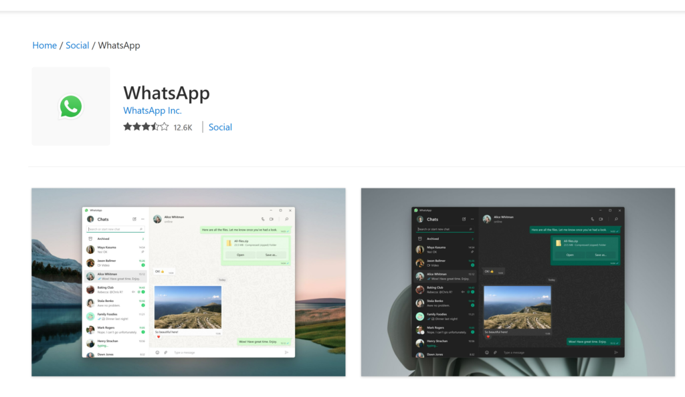Click video call icon in dark-theme screenshot

pyautogui.click(x=601, y=219)
